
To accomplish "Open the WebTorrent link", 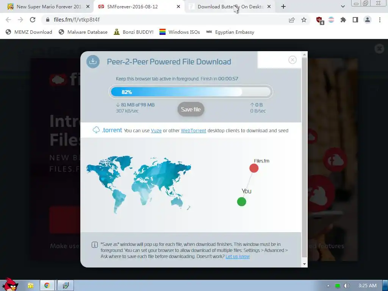I will (194, 131).
